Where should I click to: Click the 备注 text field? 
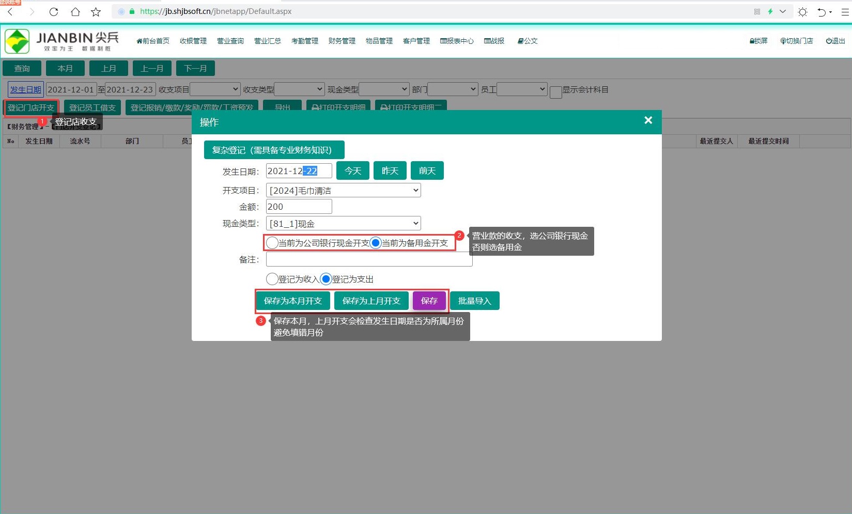[369, 259]
